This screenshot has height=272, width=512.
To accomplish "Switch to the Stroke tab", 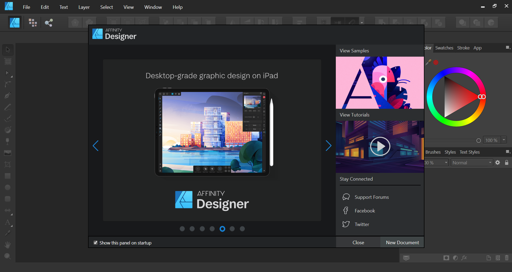I will 463,48.
